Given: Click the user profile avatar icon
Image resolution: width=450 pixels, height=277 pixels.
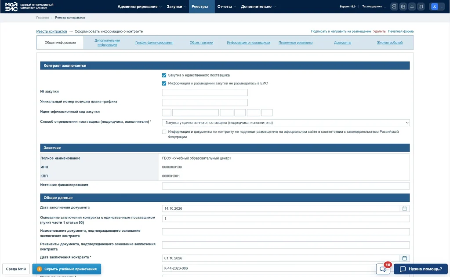Looking at the screenshot, I should point(435,7).
